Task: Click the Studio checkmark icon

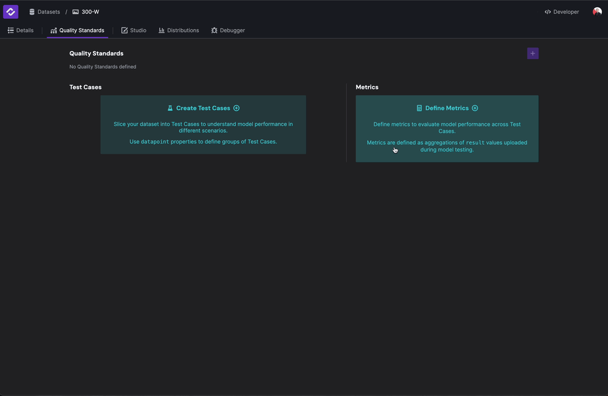Action: pos(123,30)
